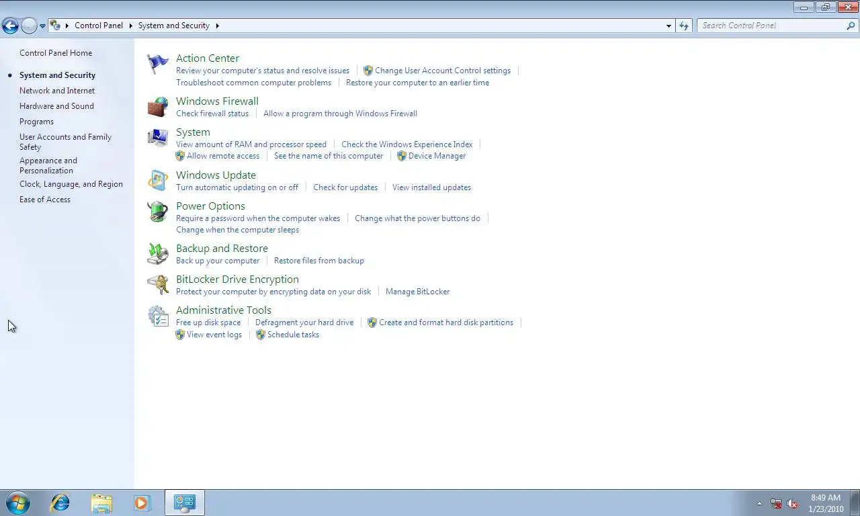
Task: Click Allow a program through Windows Firewall
Action: (340, 114)
